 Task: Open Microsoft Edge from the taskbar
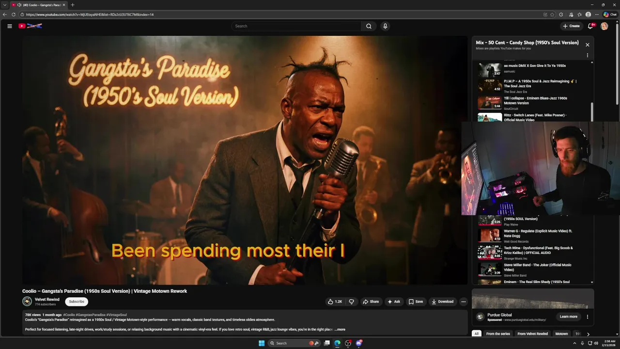337,343
